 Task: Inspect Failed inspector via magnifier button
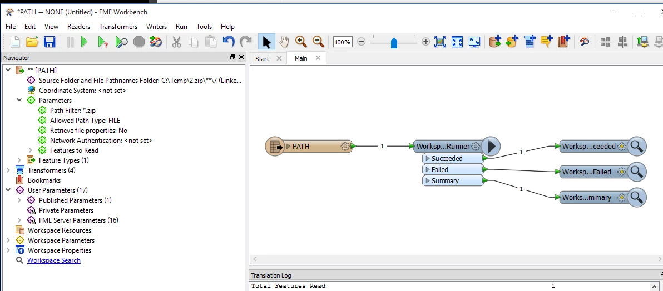[636, 172]
